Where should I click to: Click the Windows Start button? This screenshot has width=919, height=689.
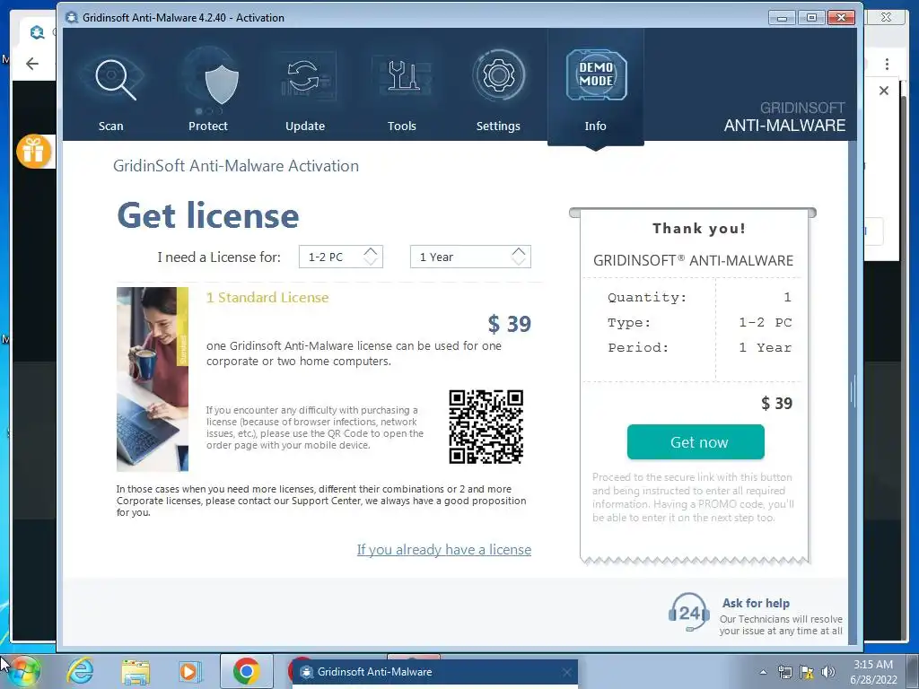tap(23, 671)
